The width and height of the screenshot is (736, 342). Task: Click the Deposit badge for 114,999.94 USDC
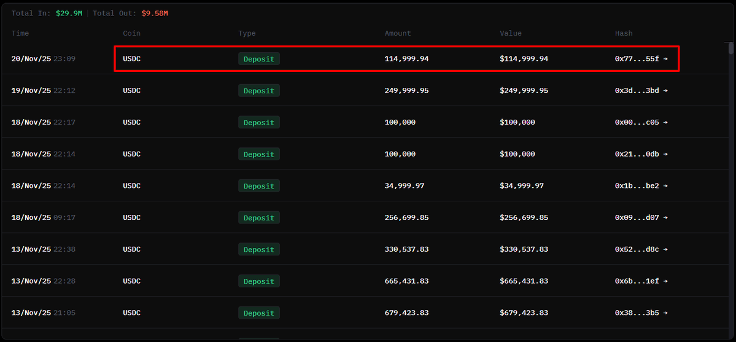click(x=258, y=59)
